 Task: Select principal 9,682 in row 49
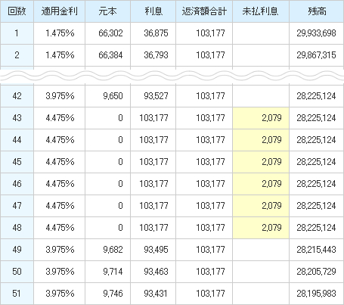coord(108,250)
